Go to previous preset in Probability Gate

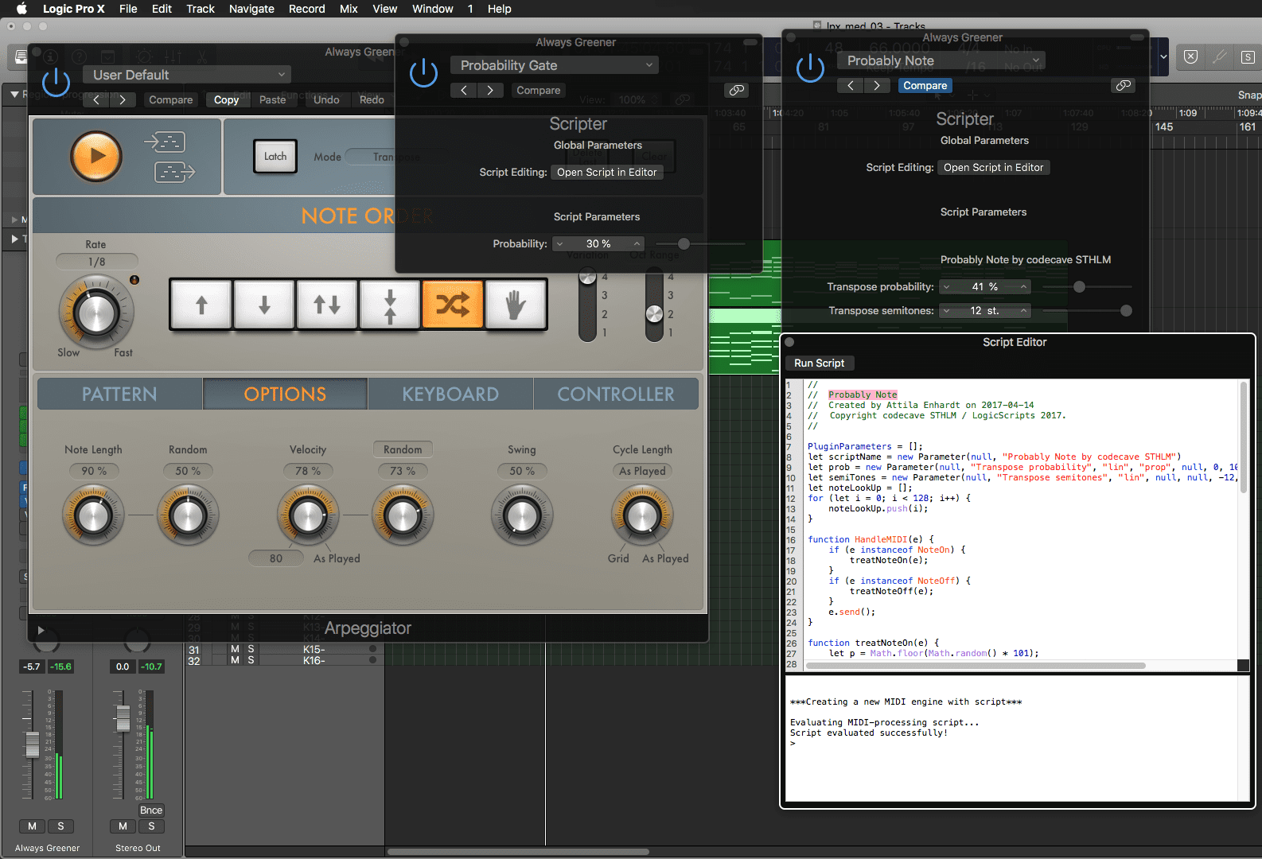click(464, 90)
